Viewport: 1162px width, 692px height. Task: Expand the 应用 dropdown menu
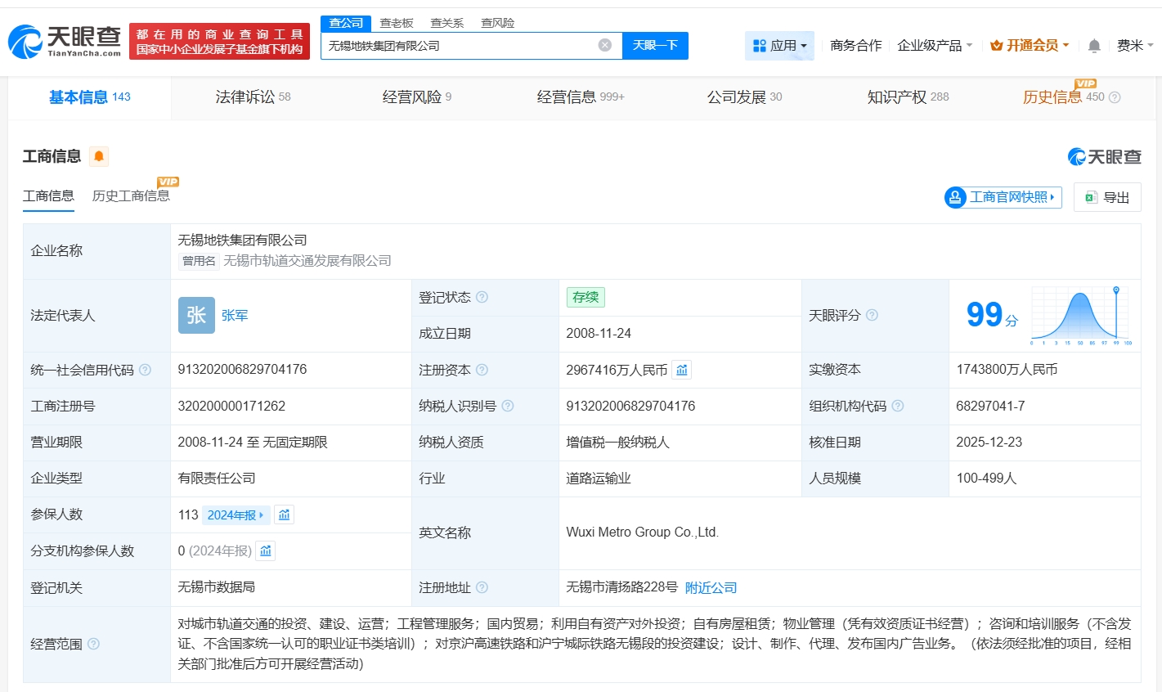coord(779,46)
